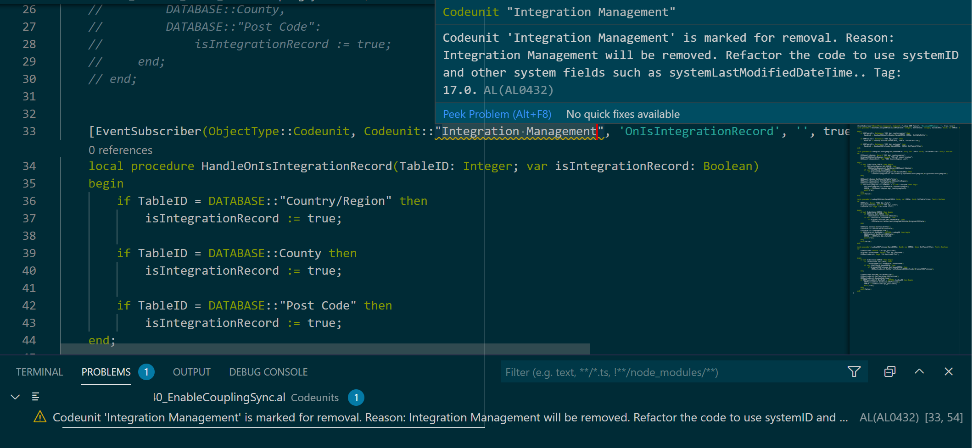973x448 pixels.
Task: Click the blue count badge on the PROBLEMS tab
Action: click(x=146, y=372)
